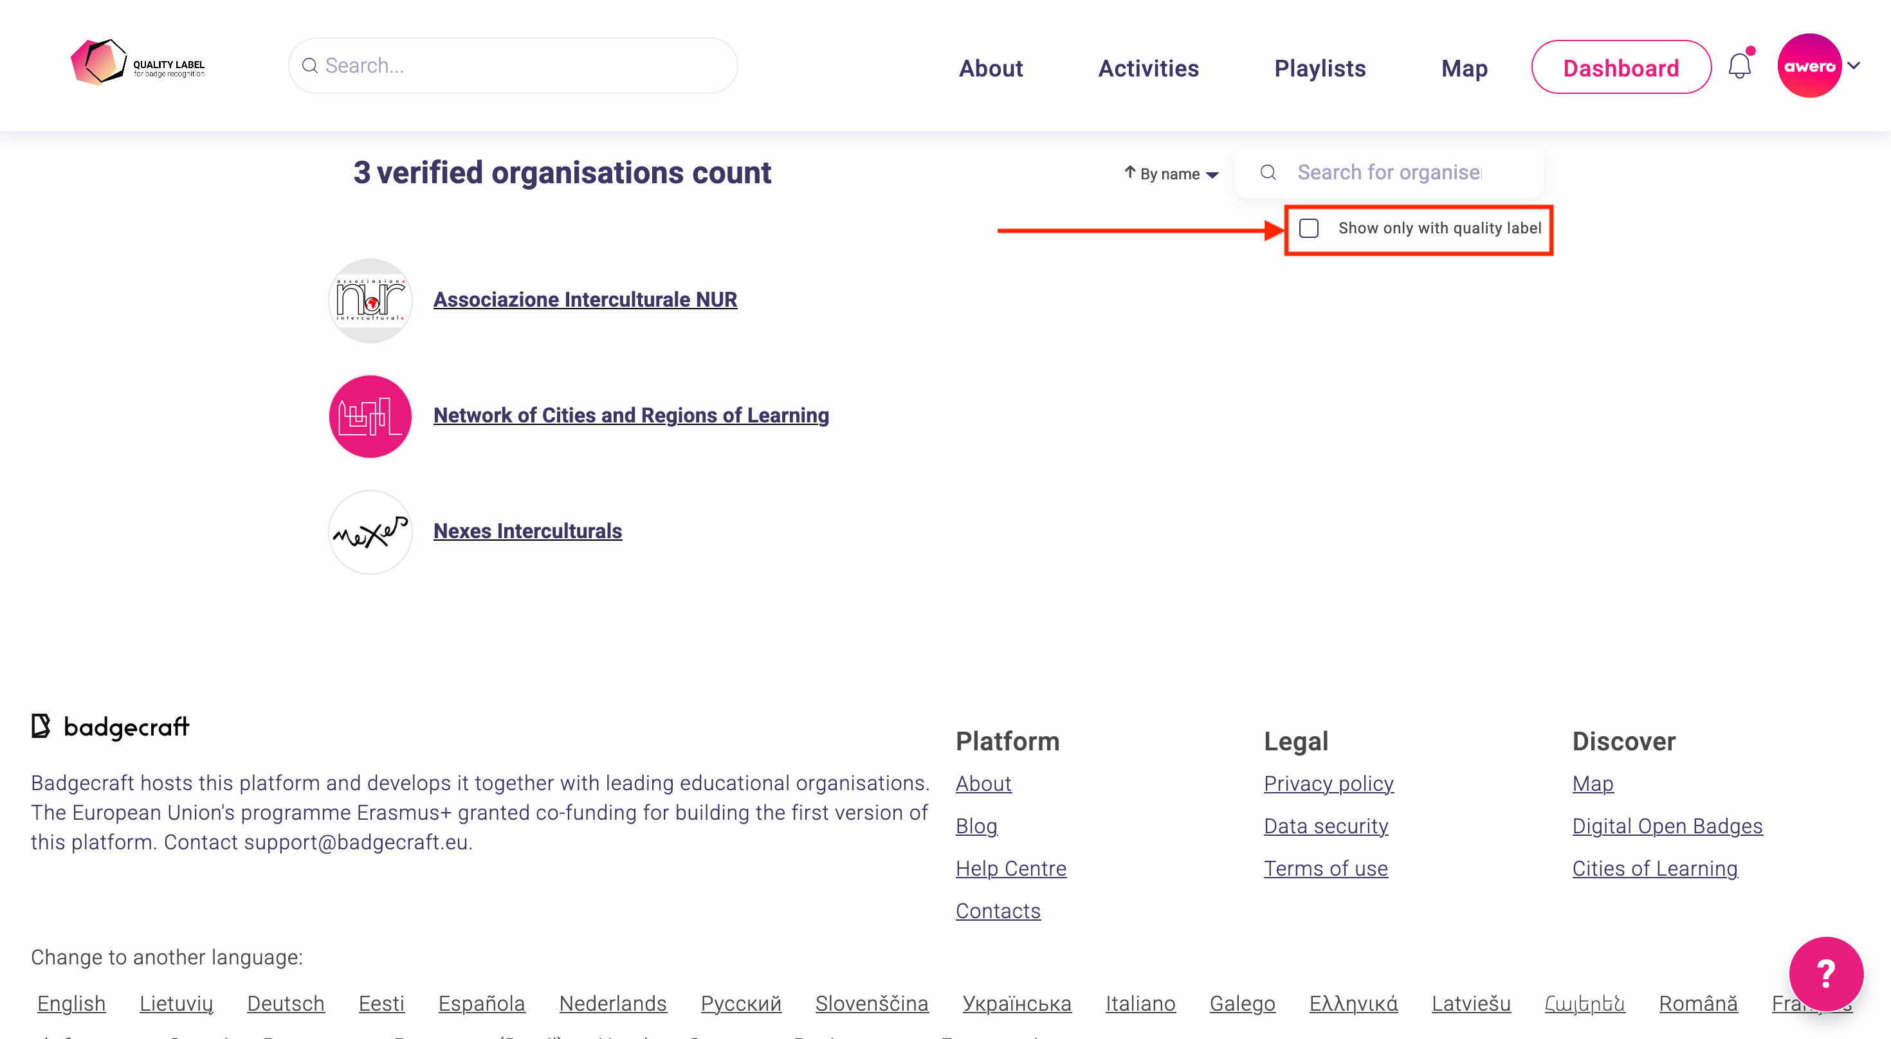Click the organisers search magnifier icon
This screenshot has width=1891, height=1039.
pyautogui.click(x=1268, y=172)
